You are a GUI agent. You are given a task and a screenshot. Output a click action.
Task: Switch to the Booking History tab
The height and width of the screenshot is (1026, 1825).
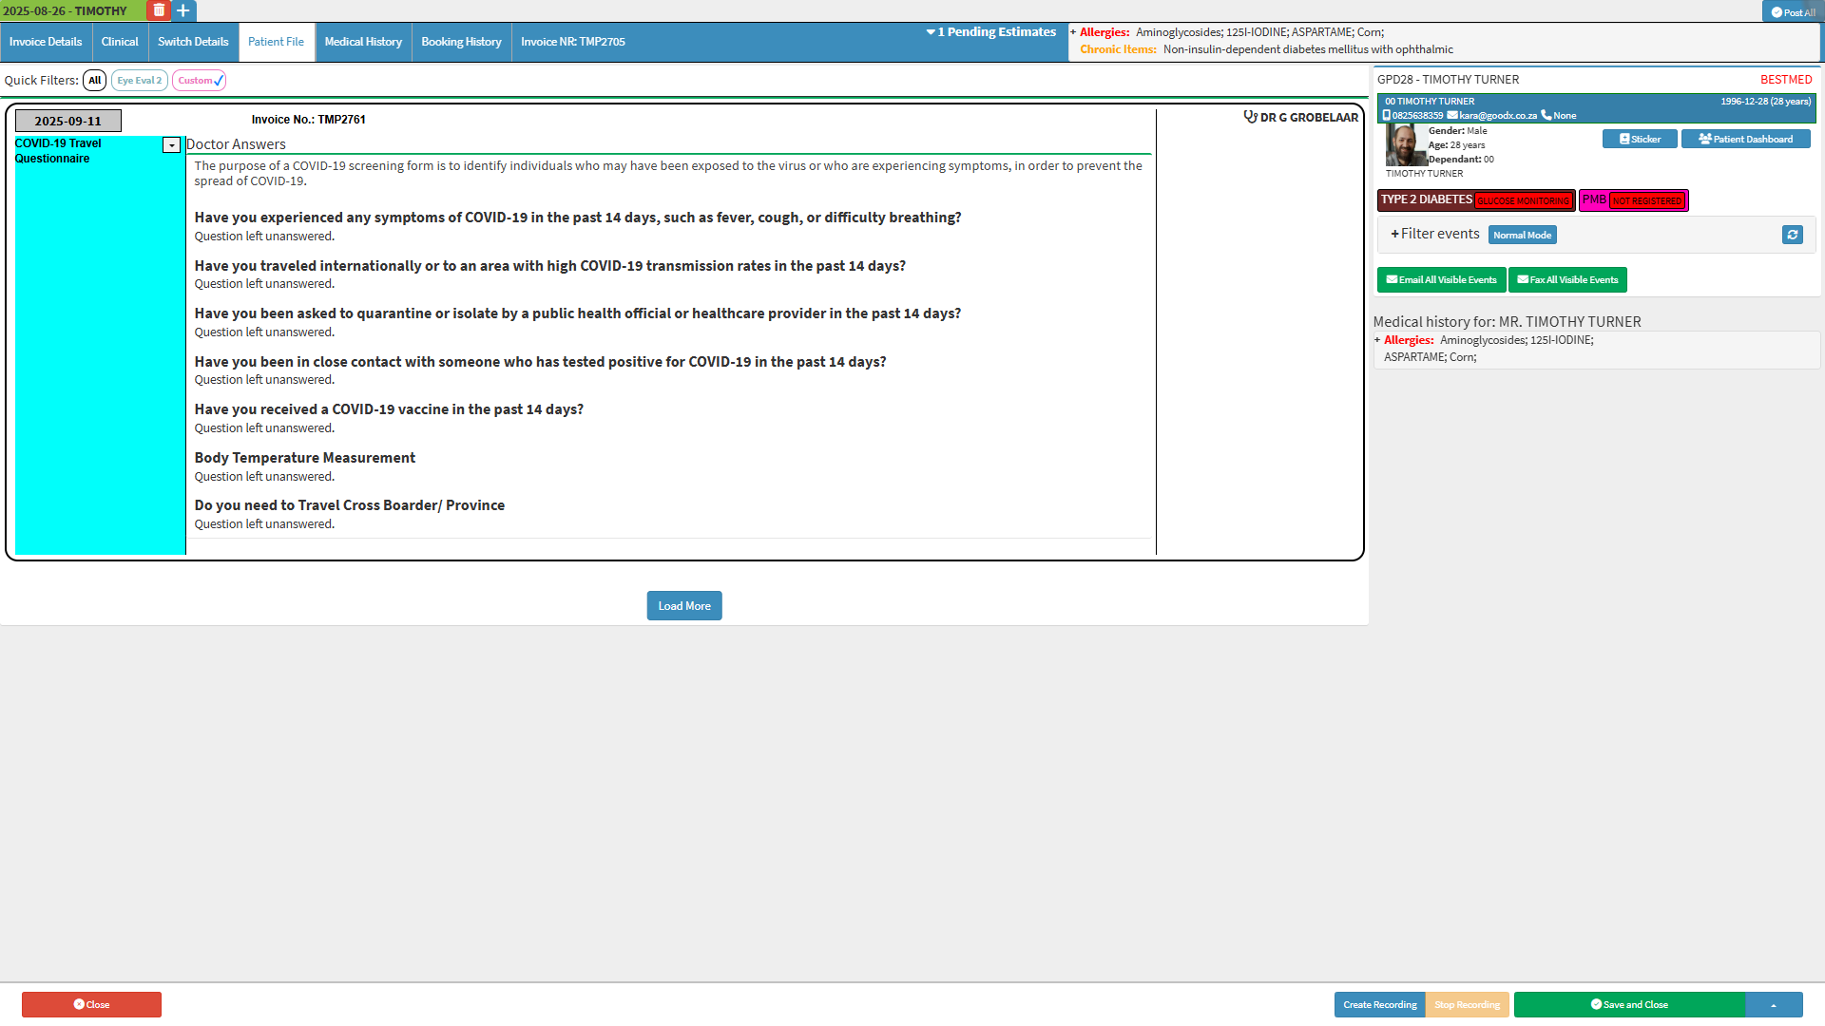(x=461, y=42)
